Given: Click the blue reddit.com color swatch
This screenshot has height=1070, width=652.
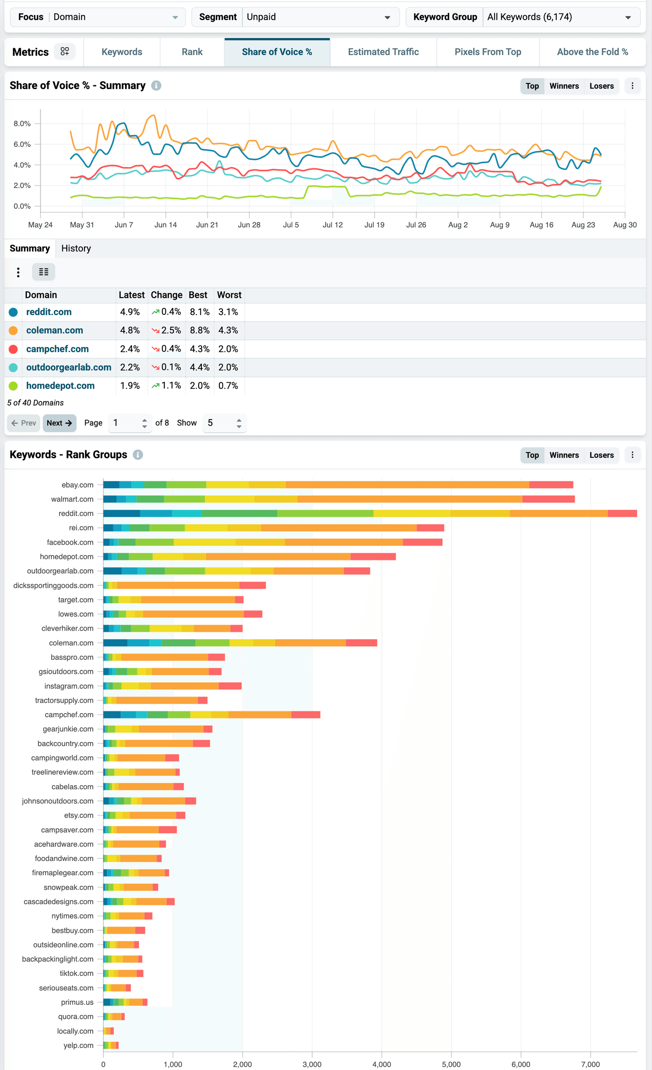Looking at the screenshot, I should [13, 312].
